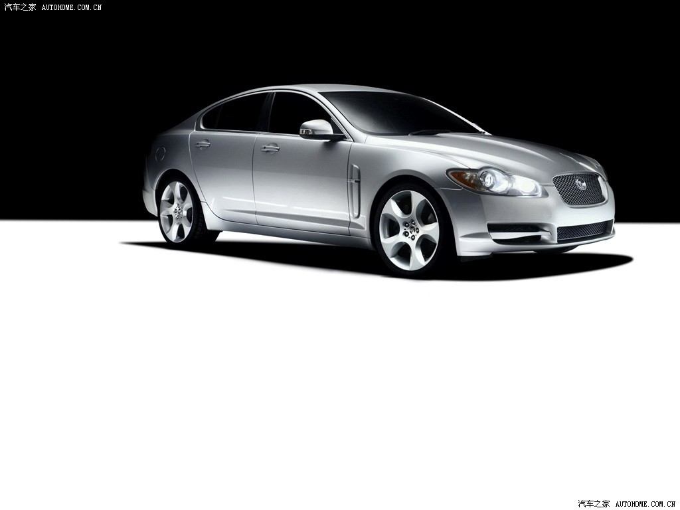This screenshot has width=680, height=510.
Task: Click the lower front bumper air intake
Action: point(583,231)
